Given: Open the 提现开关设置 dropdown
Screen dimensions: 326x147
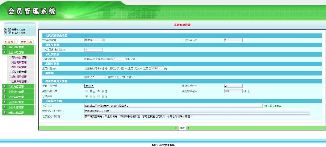Looking at the screenshot, I should point(89,86).
